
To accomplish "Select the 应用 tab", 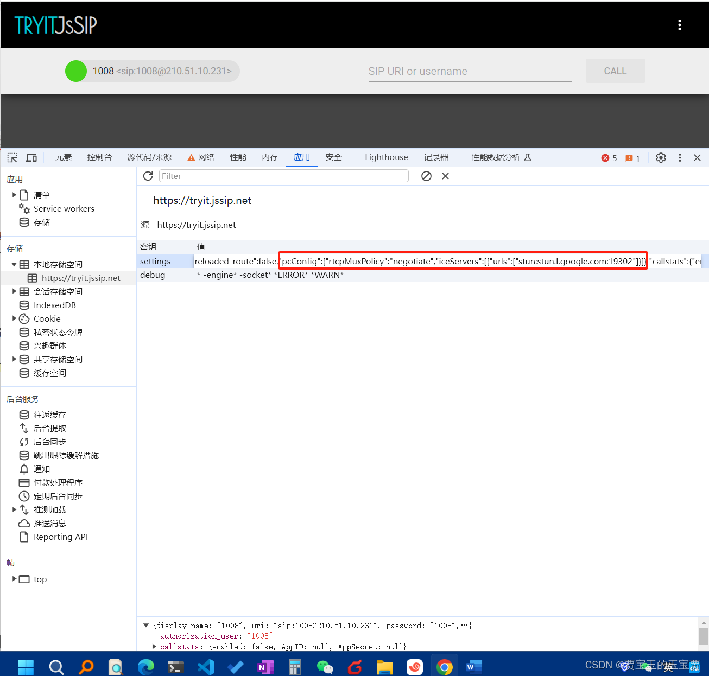I will click(x=302, y=157).
